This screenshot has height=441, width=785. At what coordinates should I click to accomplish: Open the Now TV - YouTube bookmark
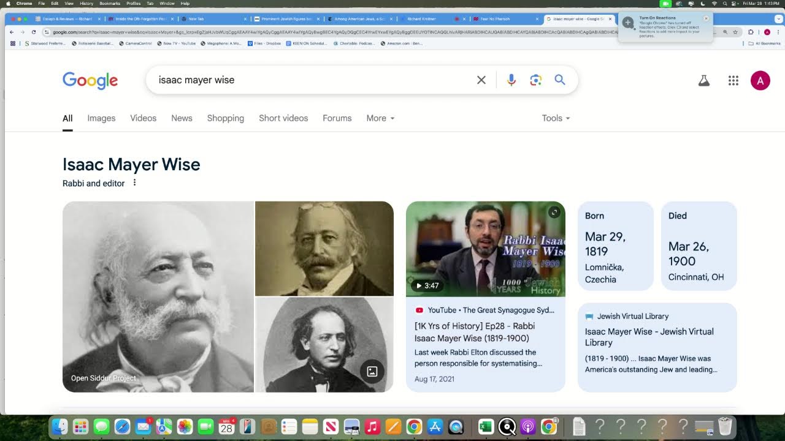(176, 43)
